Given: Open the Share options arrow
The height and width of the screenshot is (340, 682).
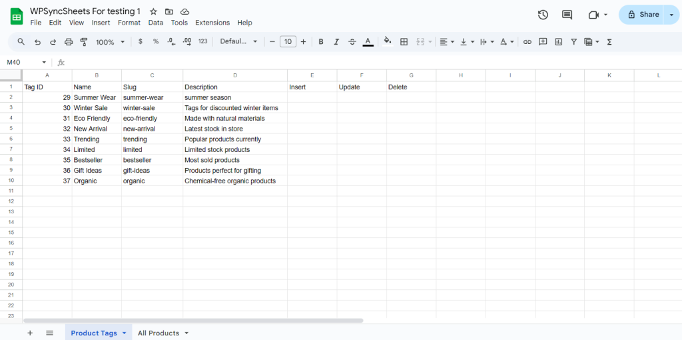Looking at the screenshot, I should pyautogui.click(x=671, y=15).
